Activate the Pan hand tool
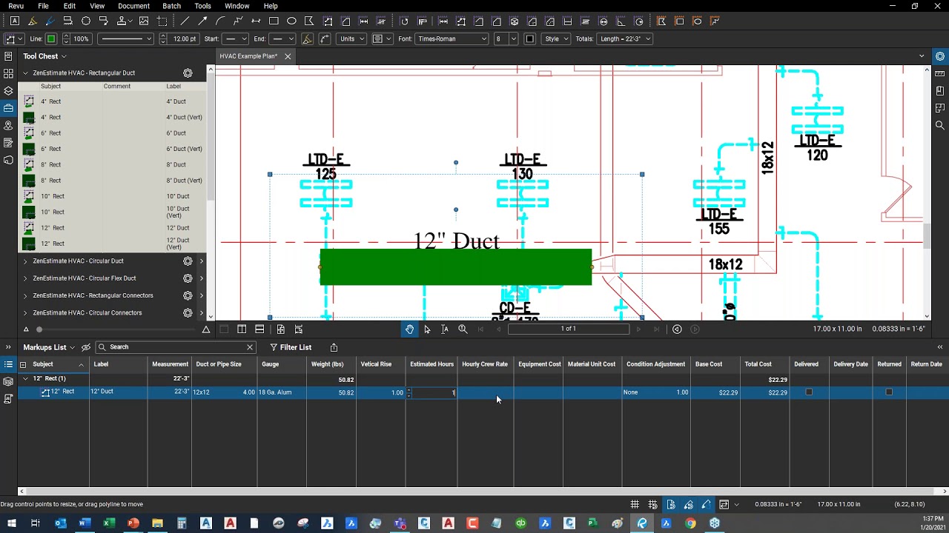This screenshot has width=949, height=533. 409,329
